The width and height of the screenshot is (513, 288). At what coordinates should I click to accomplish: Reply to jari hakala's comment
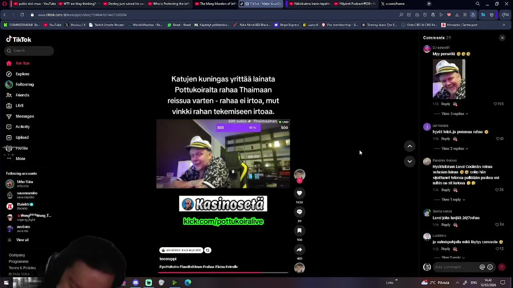[x=446, y=139]
